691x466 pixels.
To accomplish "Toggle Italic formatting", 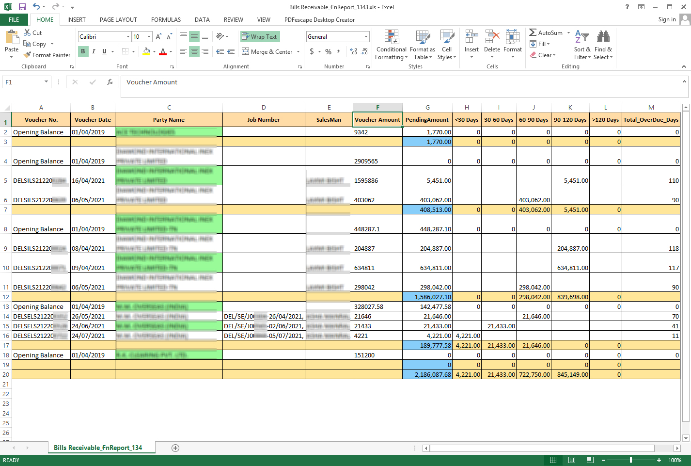I will (x=94, y=51).
